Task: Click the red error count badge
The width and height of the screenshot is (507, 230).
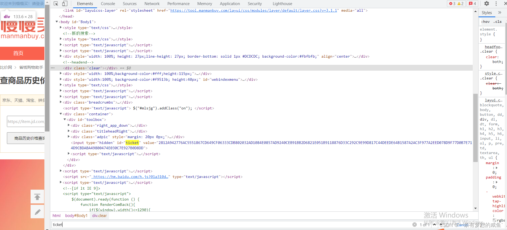Action: point(452,3)
